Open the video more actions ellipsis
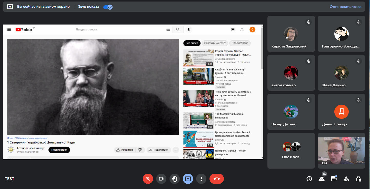 pyautogui.click(x=176, y=150)
